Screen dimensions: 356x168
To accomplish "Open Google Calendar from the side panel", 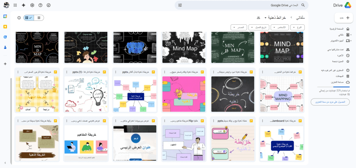I will 5,16.
